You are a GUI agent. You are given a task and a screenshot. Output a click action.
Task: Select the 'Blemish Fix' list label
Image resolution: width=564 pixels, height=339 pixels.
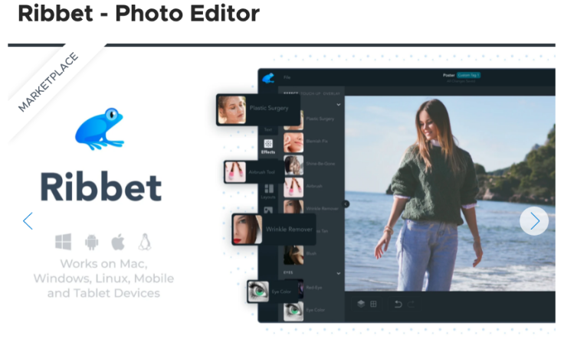[x=317, y=141]
